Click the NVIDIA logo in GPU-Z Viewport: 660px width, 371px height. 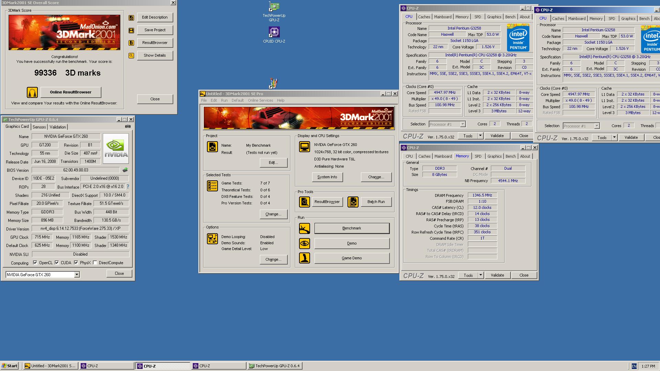(x=116, y=148)
